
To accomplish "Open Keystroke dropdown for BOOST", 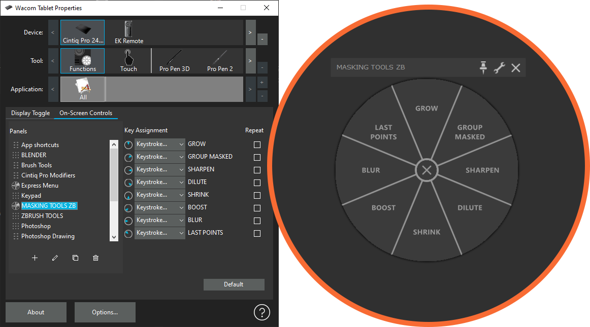I will click(x=160, y=207).
